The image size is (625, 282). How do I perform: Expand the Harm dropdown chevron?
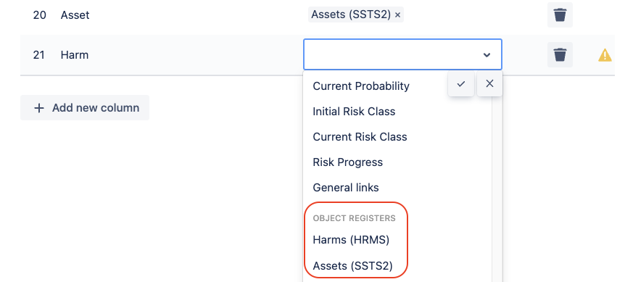487,55
